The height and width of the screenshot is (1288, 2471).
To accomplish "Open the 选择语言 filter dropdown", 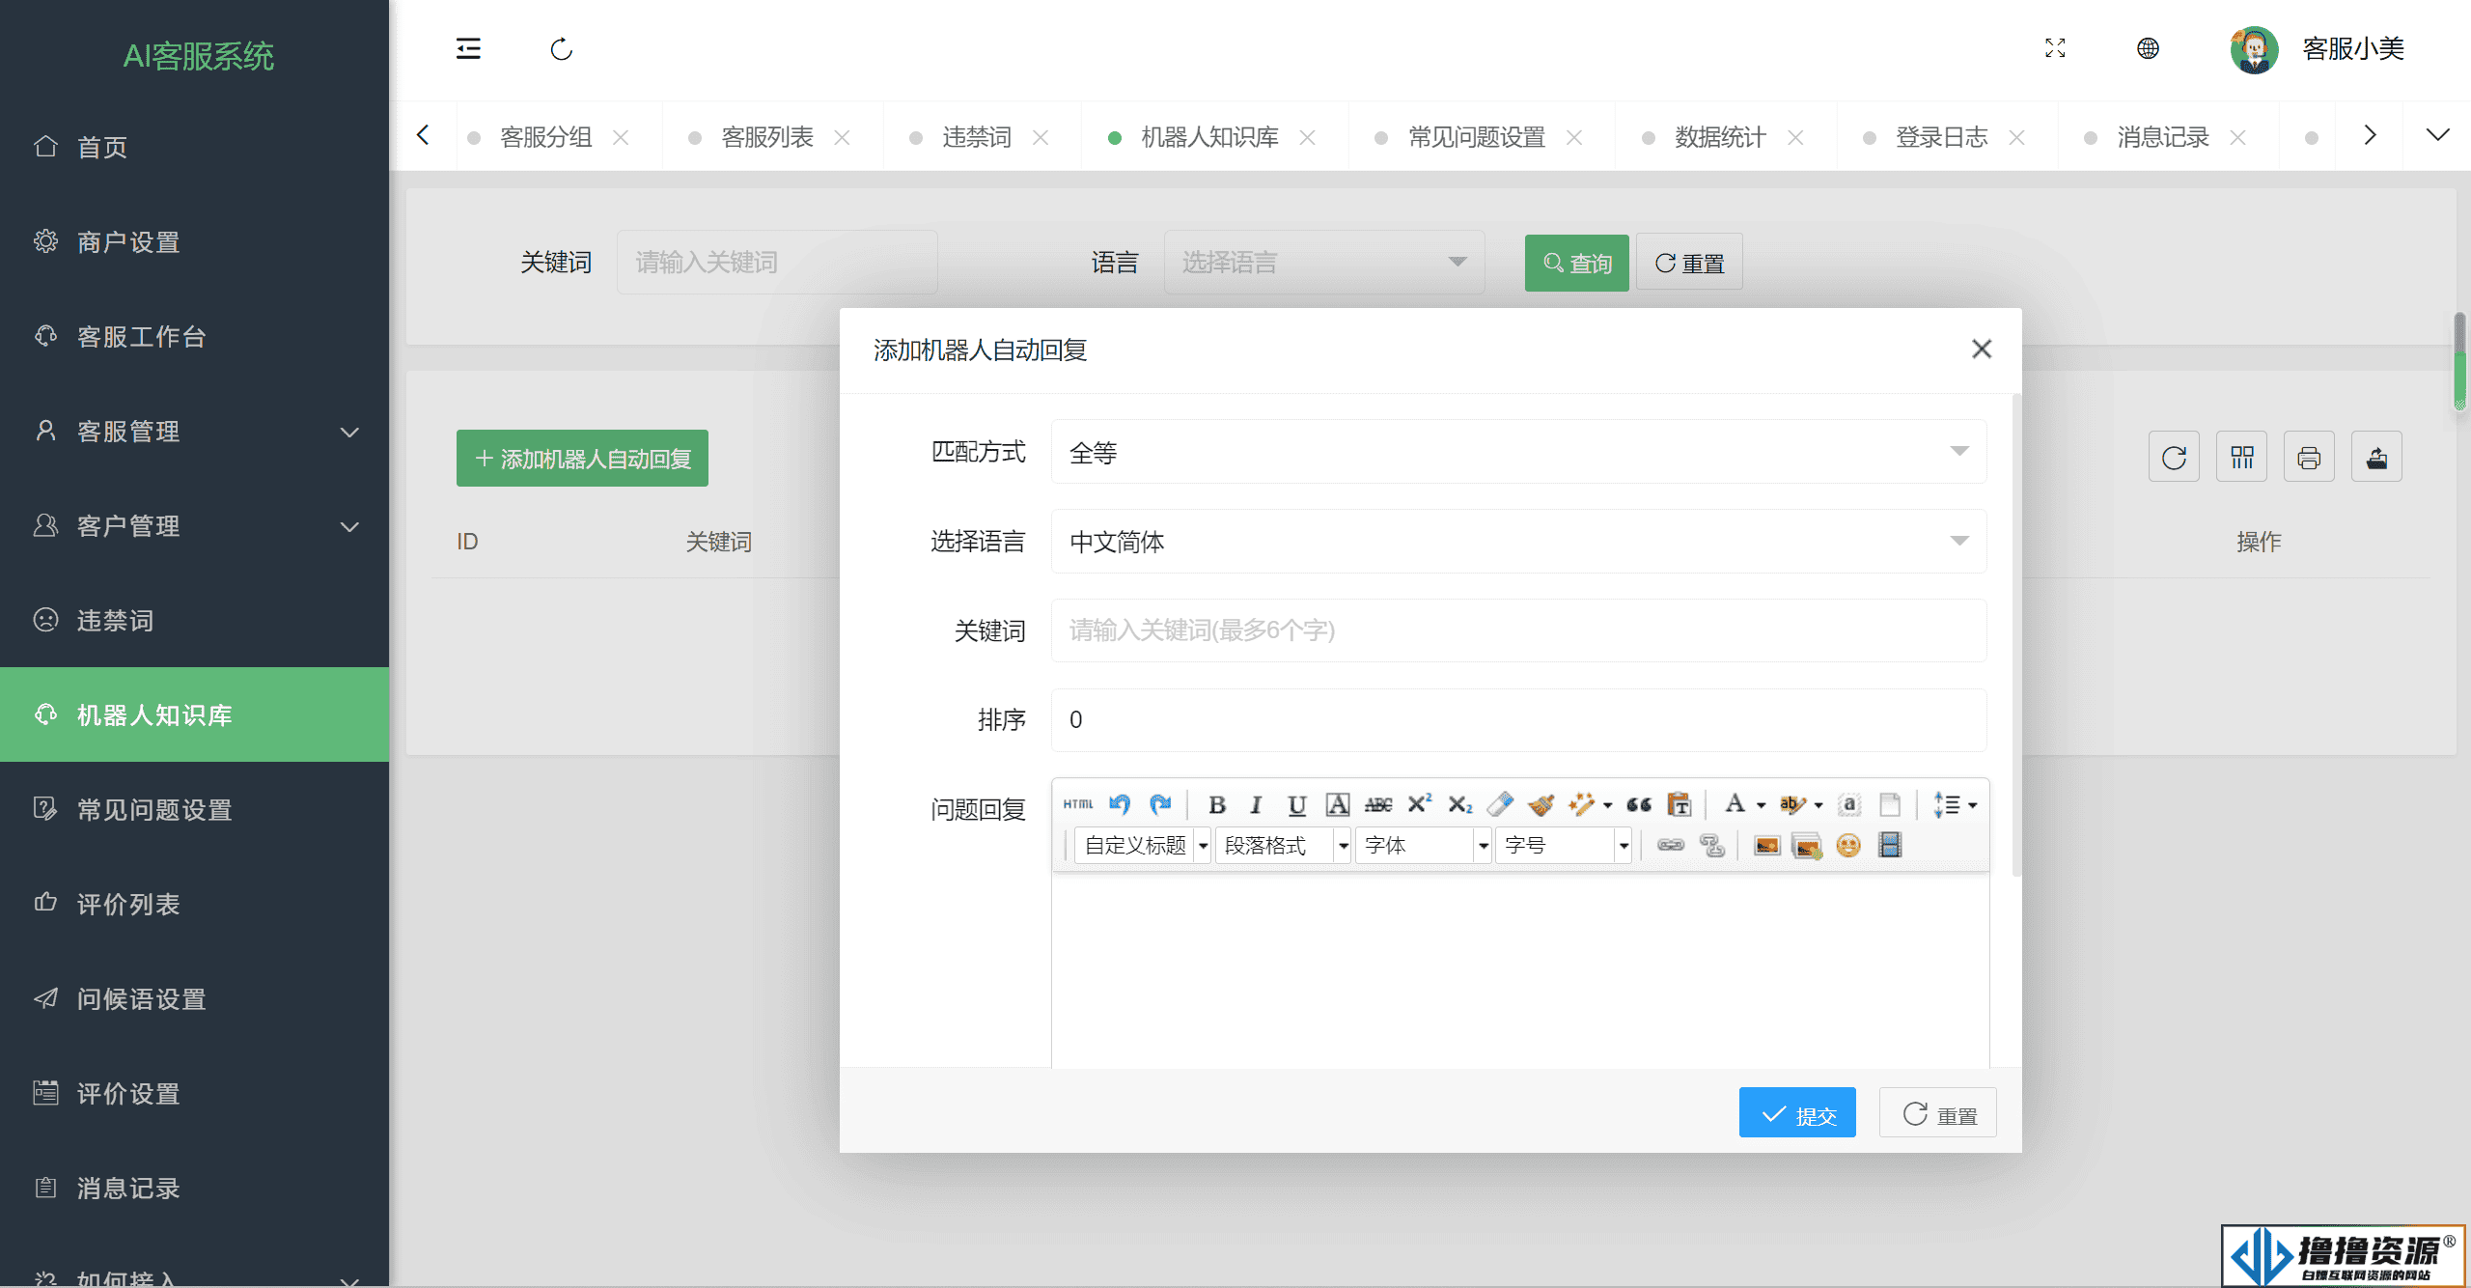I will pos(1324,262).
